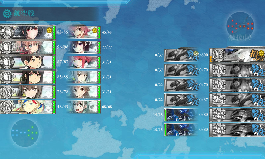Click the flower emblem on 45/45 escort flagship
This screenshot has width=265, height=159.
(95, 30)
